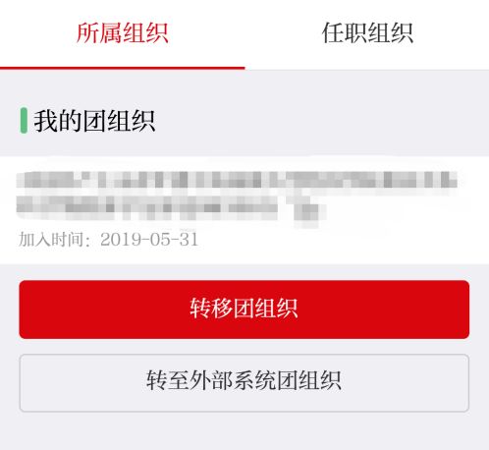
Task: Click the 我的 characters in section title
Action: coord(58,121)
